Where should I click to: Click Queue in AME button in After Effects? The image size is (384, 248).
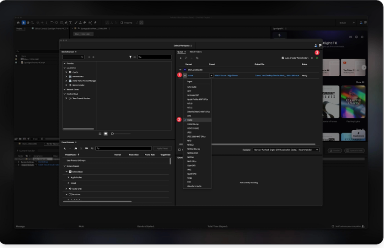click(354, 151)
